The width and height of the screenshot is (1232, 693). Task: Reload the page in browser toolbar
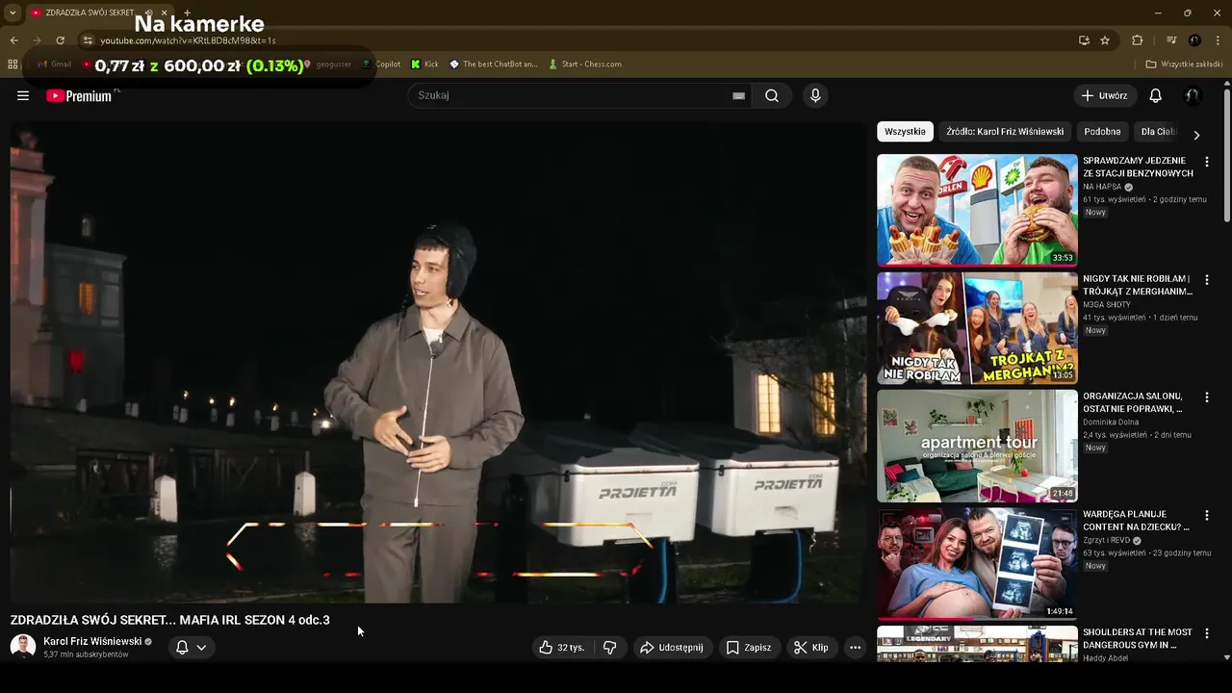(x=60, y=40)
